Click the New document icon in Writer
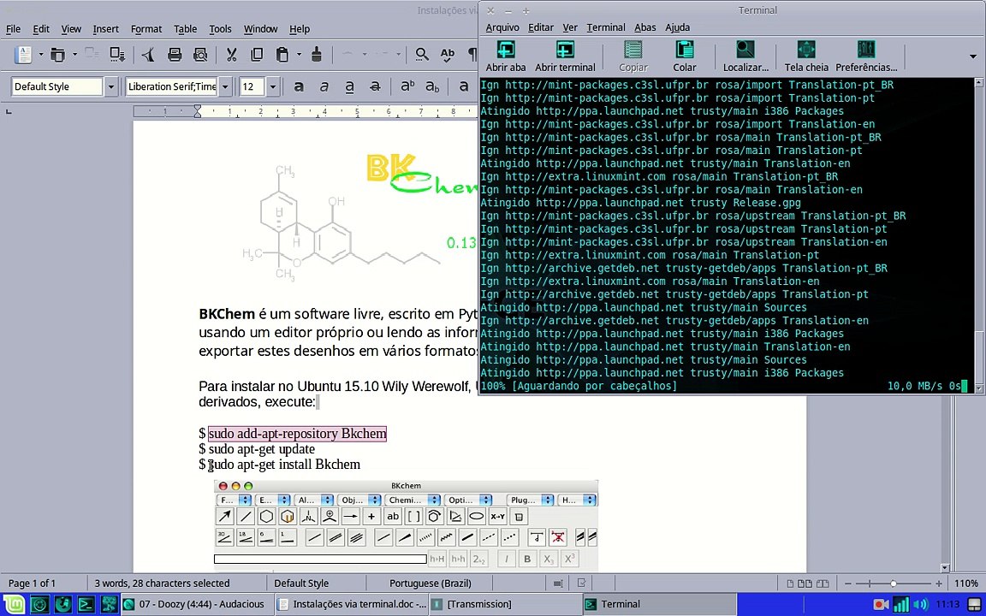The width and height of the screenshot is (986, 616). pyautogui.click(x=24, y=55)
